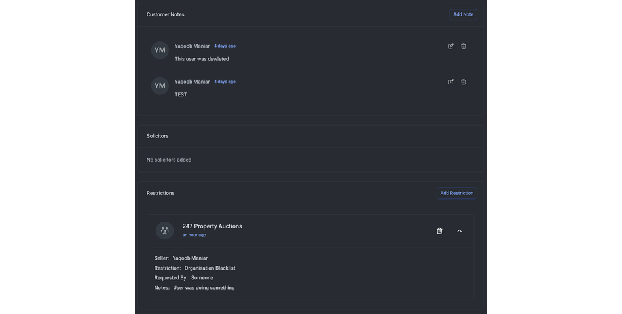Click the "No solicitors added" message
Screen dimensions: 622x314
[x=169, y=160]
